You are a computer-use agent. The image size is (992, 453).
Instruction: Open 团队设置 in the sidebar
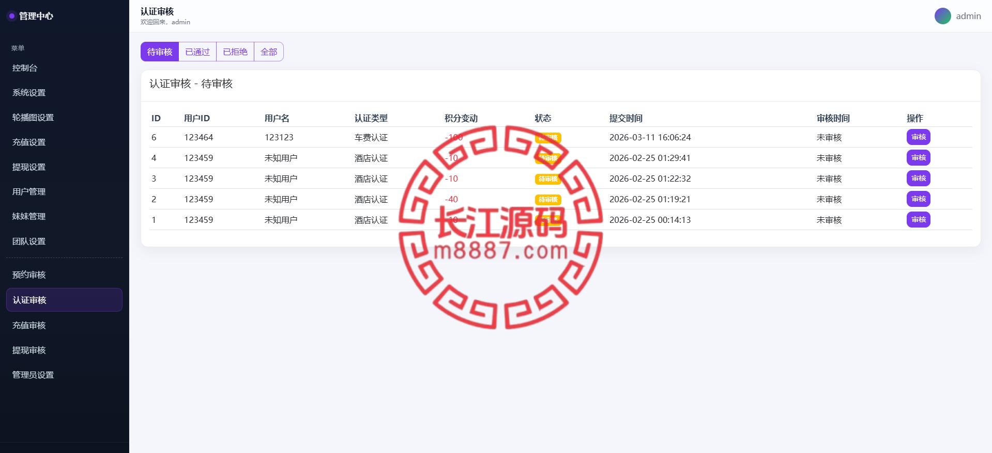[x=64, y=241]
